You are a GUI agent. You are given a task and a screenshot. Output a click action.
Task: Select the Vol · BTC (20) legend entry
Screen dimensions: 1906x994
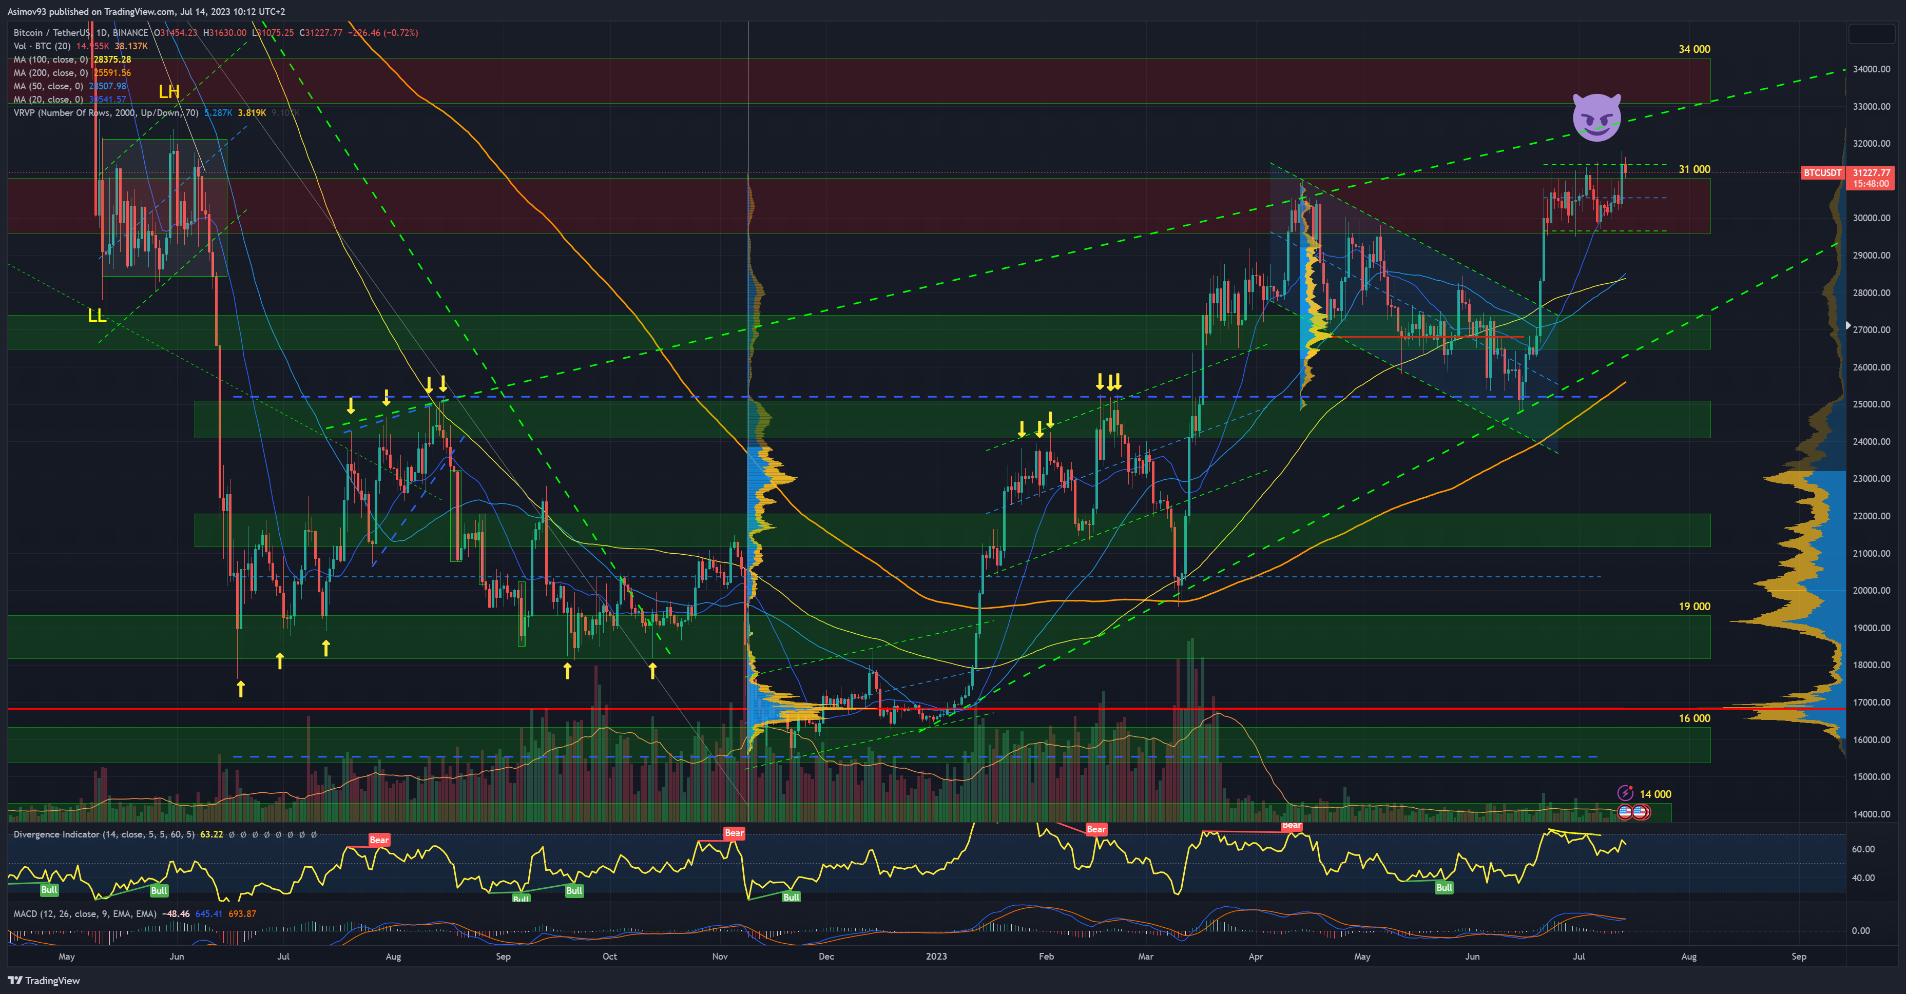click(42, 46)
